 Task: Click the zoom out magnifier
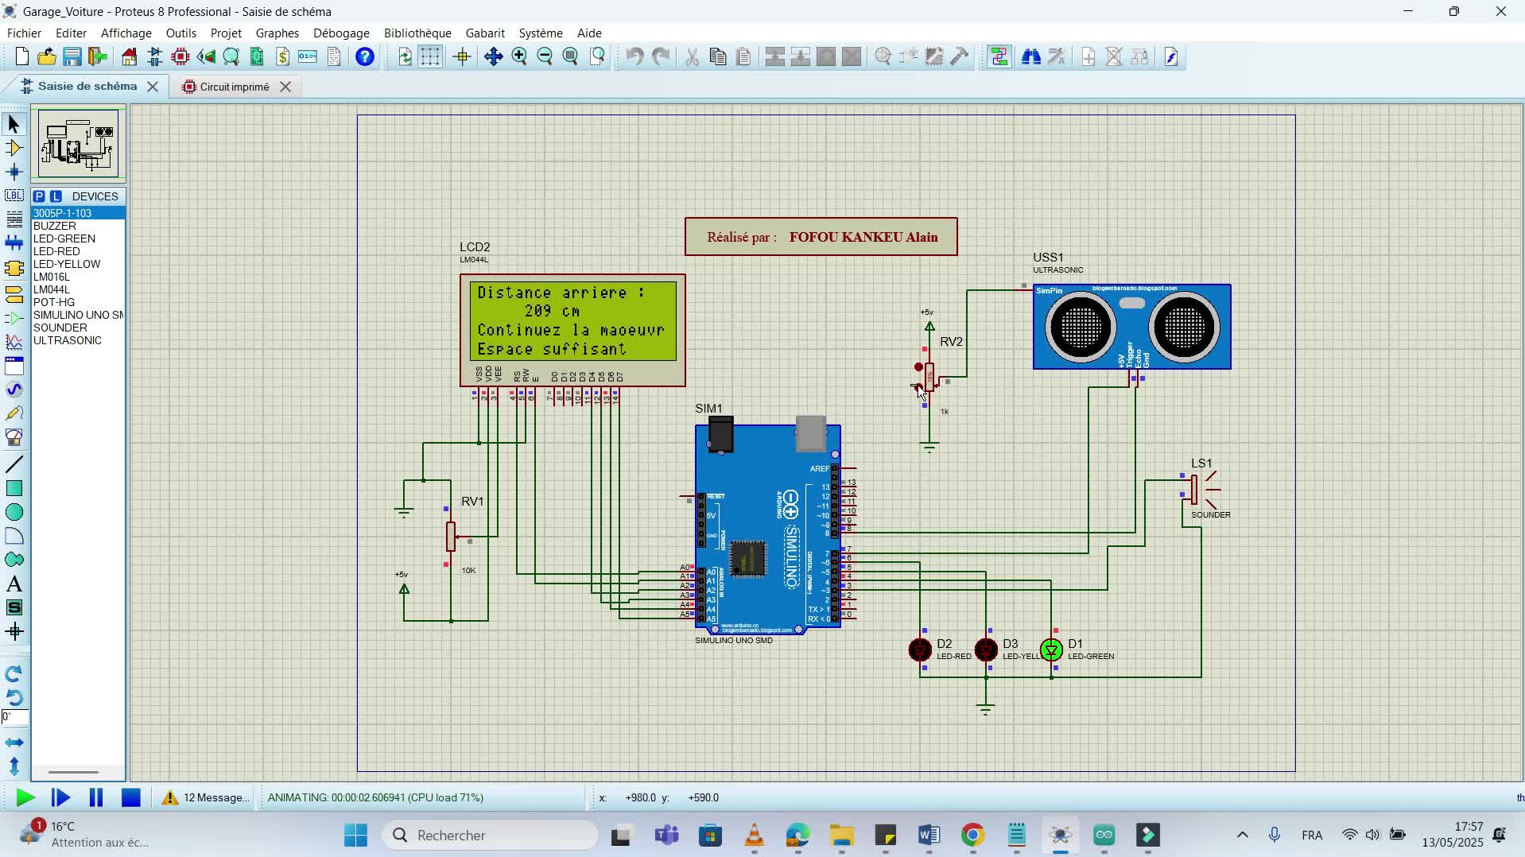[x=545, y=56]
